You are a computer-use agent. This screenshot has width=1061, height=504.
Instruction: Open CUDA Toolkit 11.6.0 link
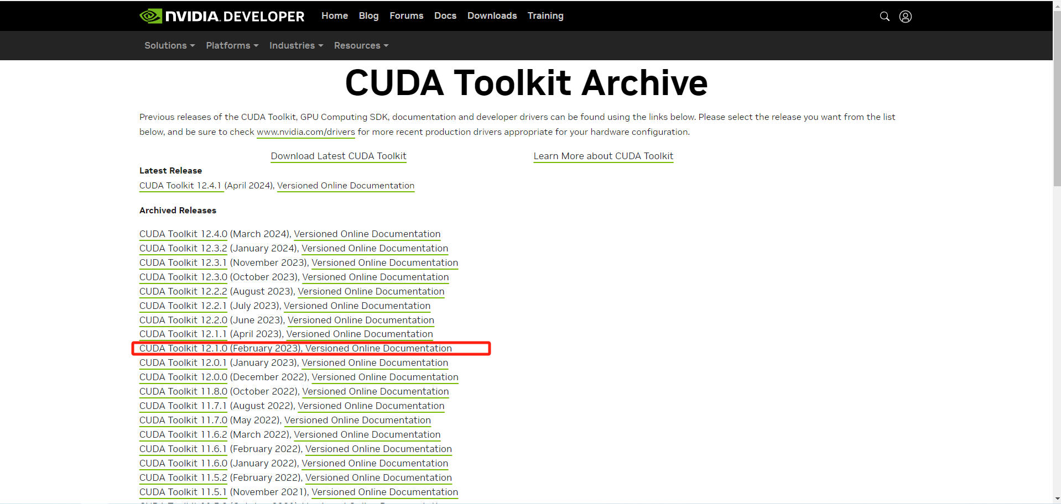click(183, 464)
